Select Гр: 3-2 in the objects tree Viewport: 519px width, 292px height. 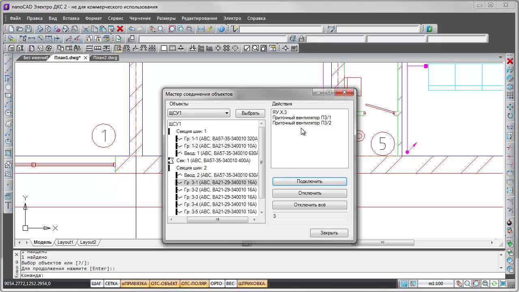pyautogui.click(x=220, y=190)
